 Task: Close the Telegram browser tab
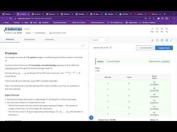pos(116,14)
